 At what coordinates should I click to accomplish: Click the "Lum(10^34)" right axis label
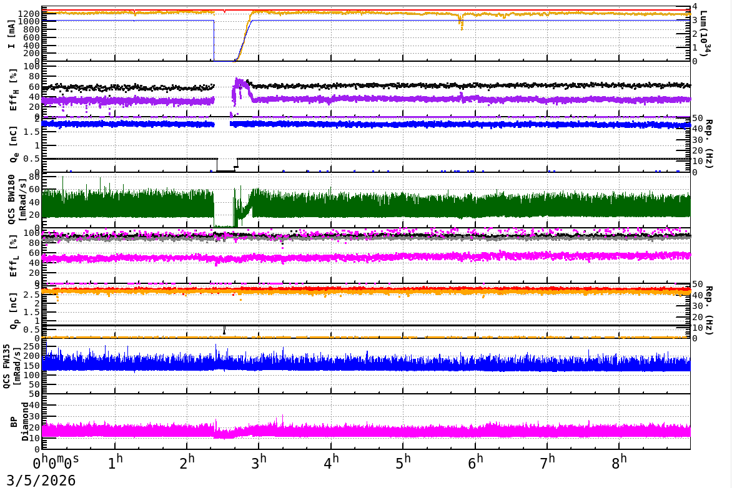click(705, 34)
